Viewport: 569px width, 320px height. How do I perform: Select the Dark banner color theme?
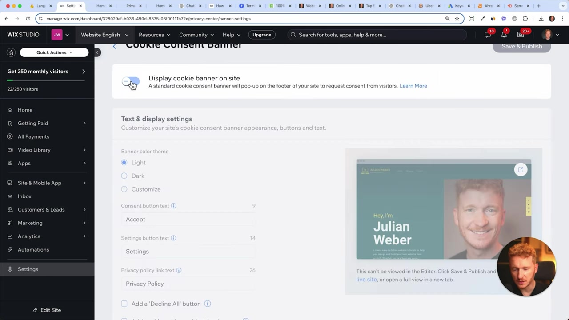[x=124, y=176]
